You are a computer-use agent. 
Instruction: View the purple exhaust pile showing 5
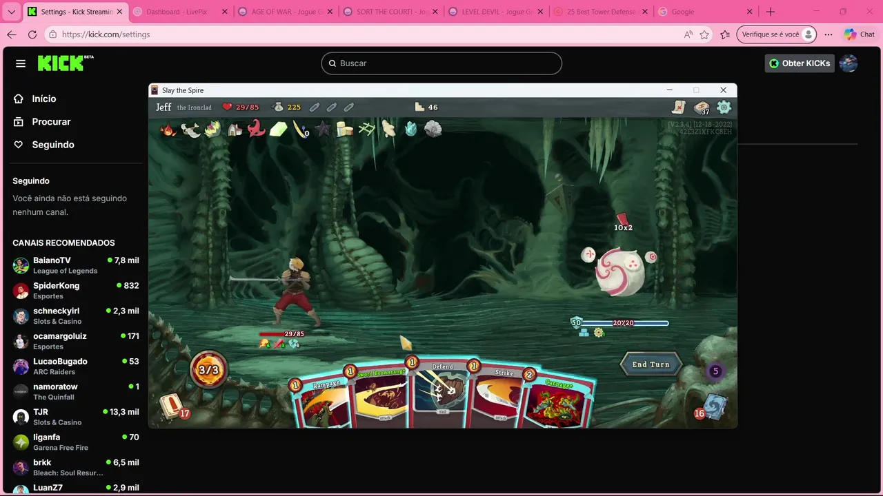point(715,371)
